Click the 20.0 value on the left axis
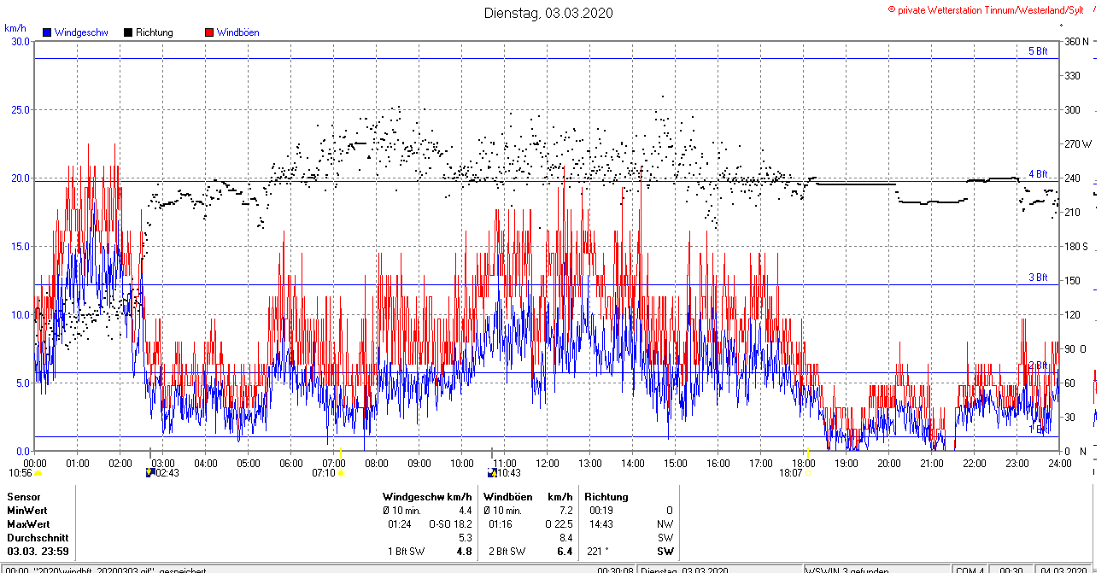 click(x=19, y=178)
